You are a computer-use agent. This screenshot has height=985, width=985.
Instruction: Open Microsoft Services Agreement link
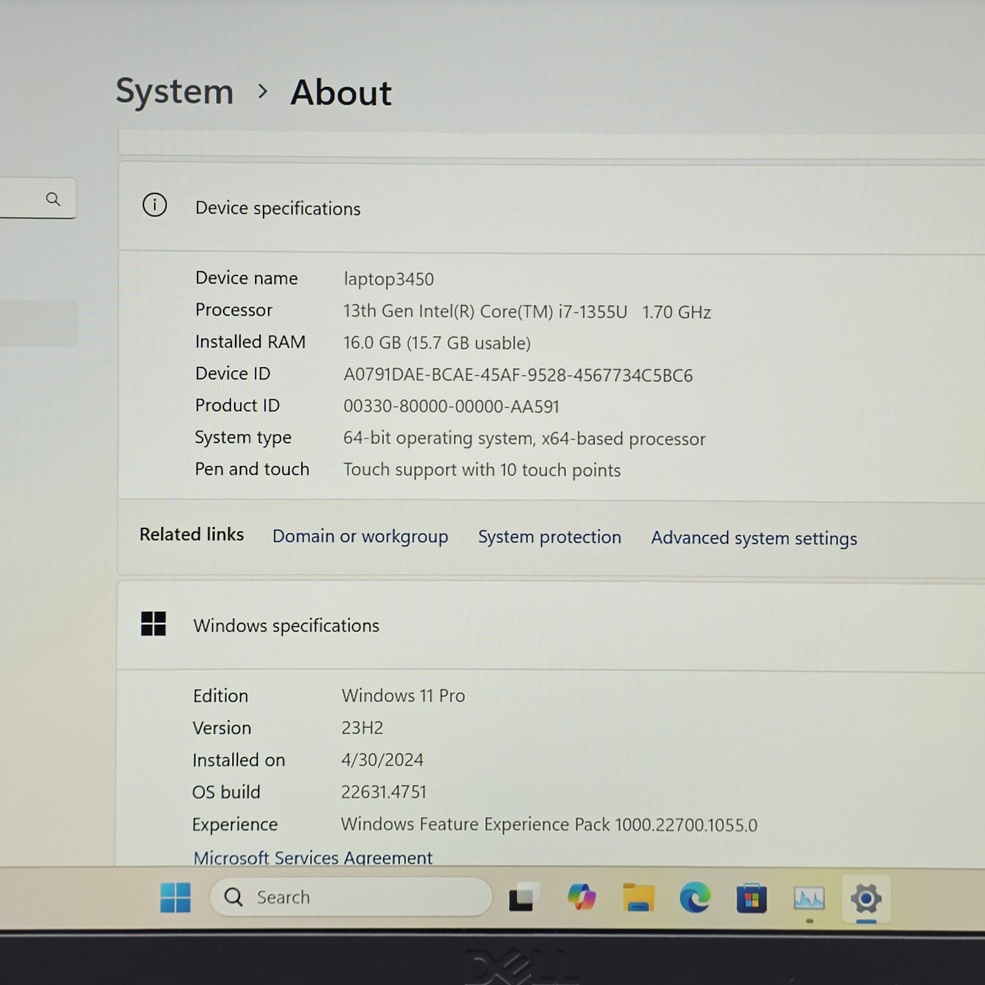pyautogui.click(x=313, y=857)
